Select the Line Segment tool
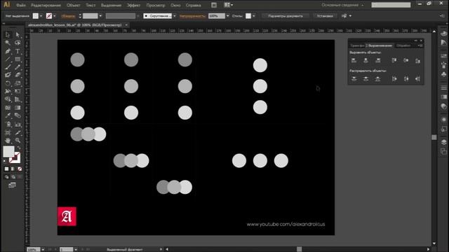Image resolution: width=449 pixels, height=252 pixels. pos(8,59)
